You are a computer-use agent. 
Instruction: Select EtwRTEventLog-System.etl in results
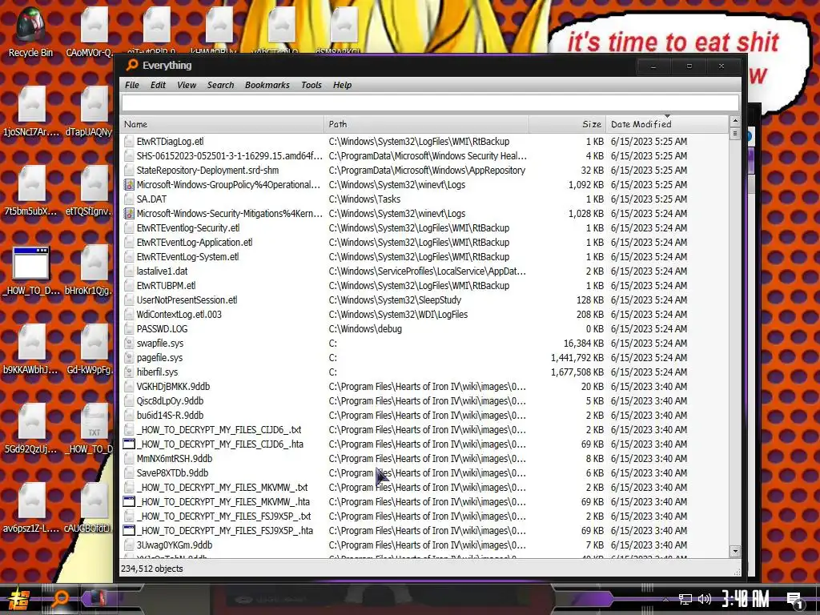pos(424,257)
